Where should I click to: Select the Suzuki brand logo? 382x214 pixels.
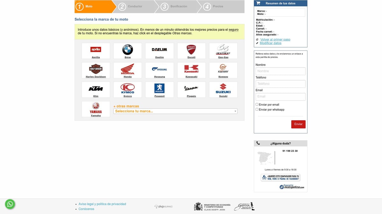click(223, 88)
